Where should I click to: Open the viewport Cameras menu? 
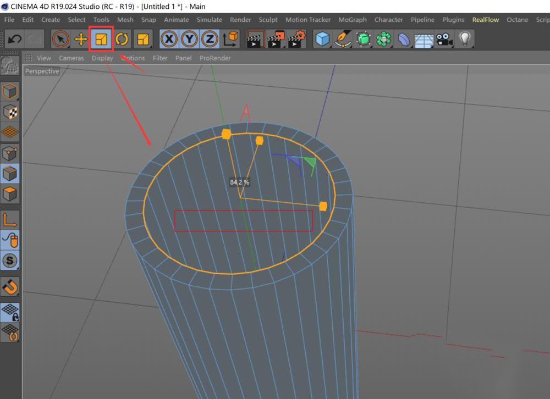click(x=71, y=58)
